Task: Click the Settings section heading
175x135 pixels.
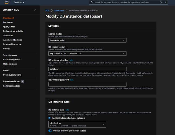Action: [53, 26]
